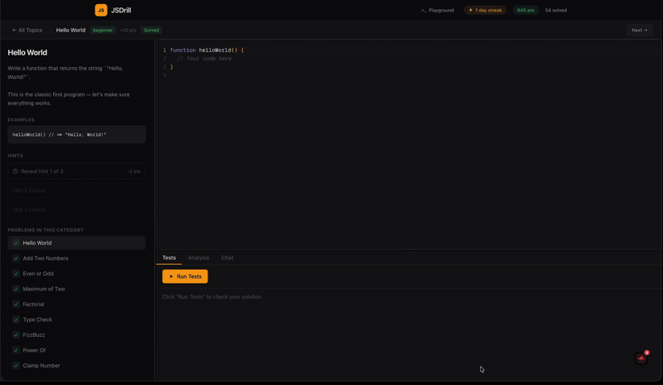This screenshot has width=663, height=385.
Task: Open the Clamp Number problem
Action: pos(76,366)
